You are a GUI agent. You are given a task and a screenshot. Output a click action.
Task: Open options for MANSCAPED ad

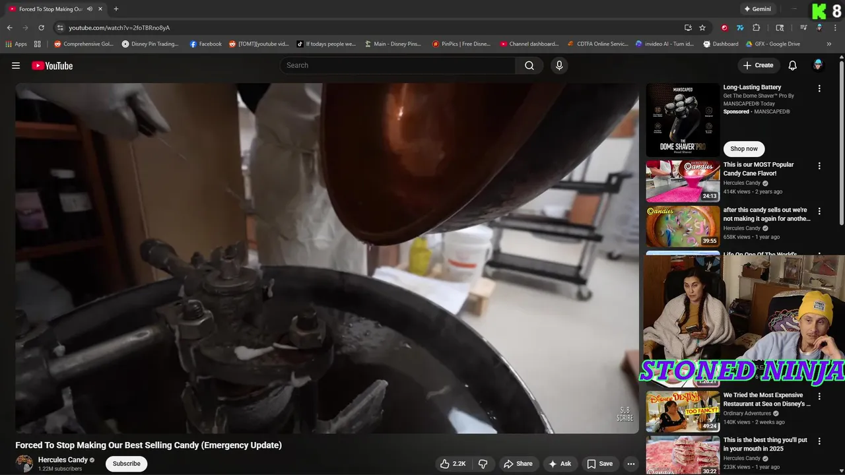pos(819,88)
